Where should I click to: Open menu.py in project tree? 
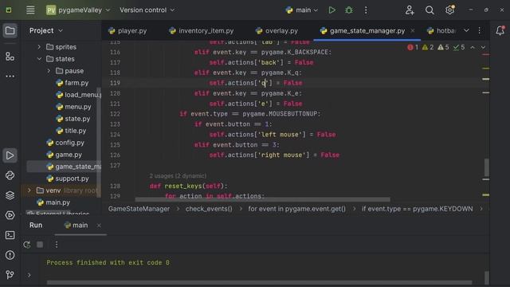pos(73,107)
